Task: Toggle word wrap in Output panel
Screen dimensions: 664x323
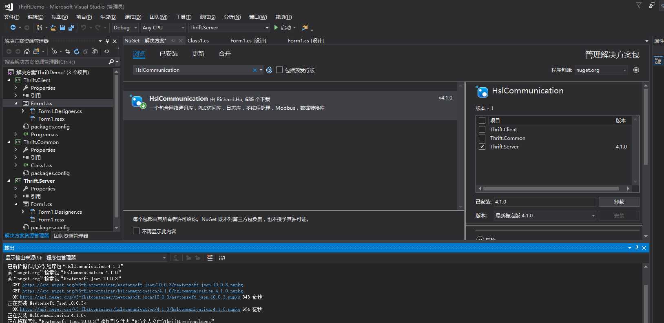Action: point(221,258)
